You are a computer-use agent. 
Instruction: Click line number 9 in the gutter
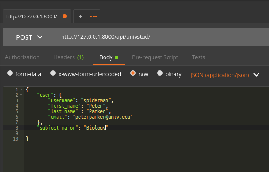[x=16, y=133]
